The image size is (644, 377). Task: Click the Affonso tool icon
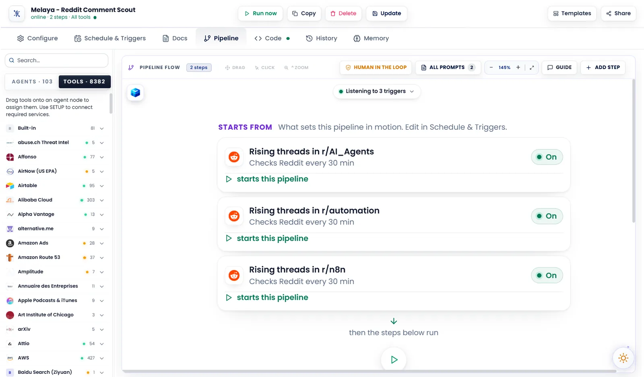pyautogui.click(x=10, y=157)
